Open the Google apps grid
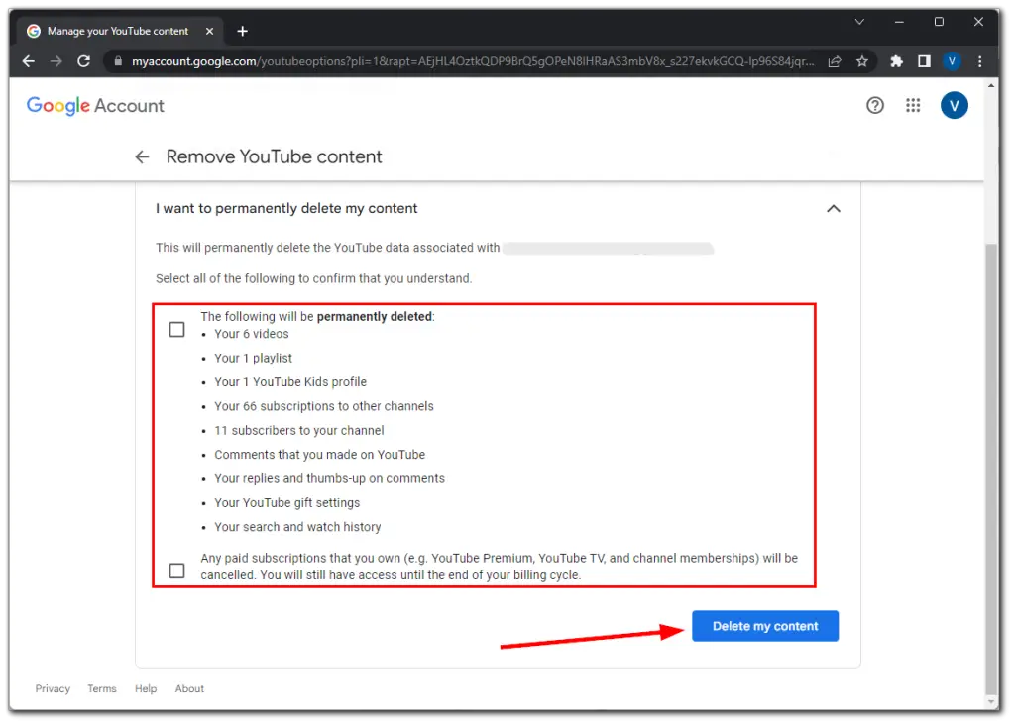1015x726 pixels. coord(913,105)
